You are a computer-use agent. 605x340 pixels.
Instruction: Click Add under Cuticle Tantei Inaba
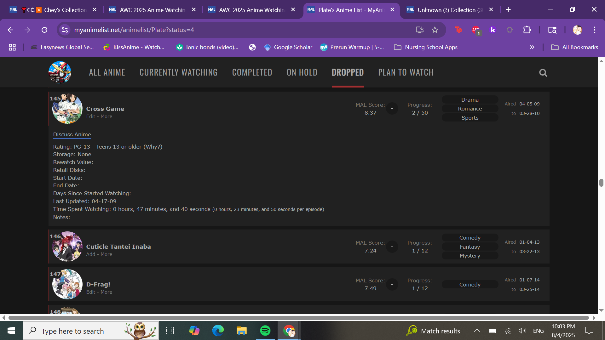tap(90, 254)
